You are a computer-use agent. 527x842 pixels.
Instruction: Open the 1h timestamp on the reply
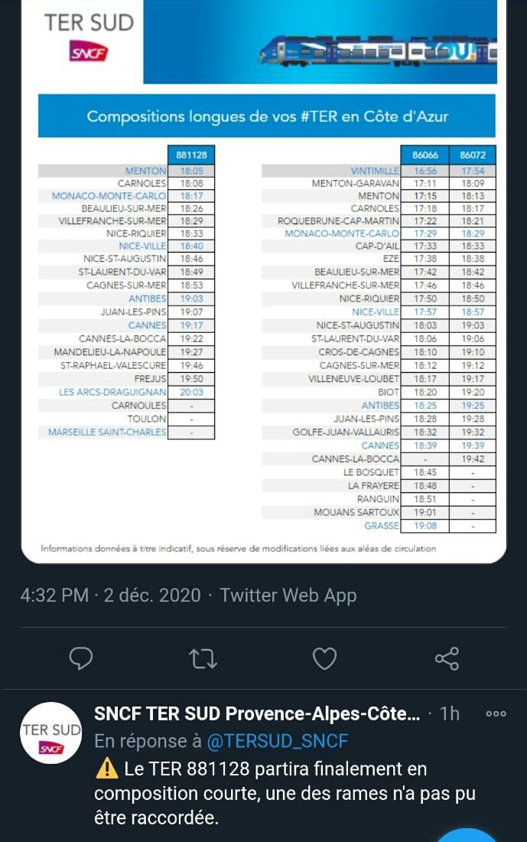coord(450,713)
